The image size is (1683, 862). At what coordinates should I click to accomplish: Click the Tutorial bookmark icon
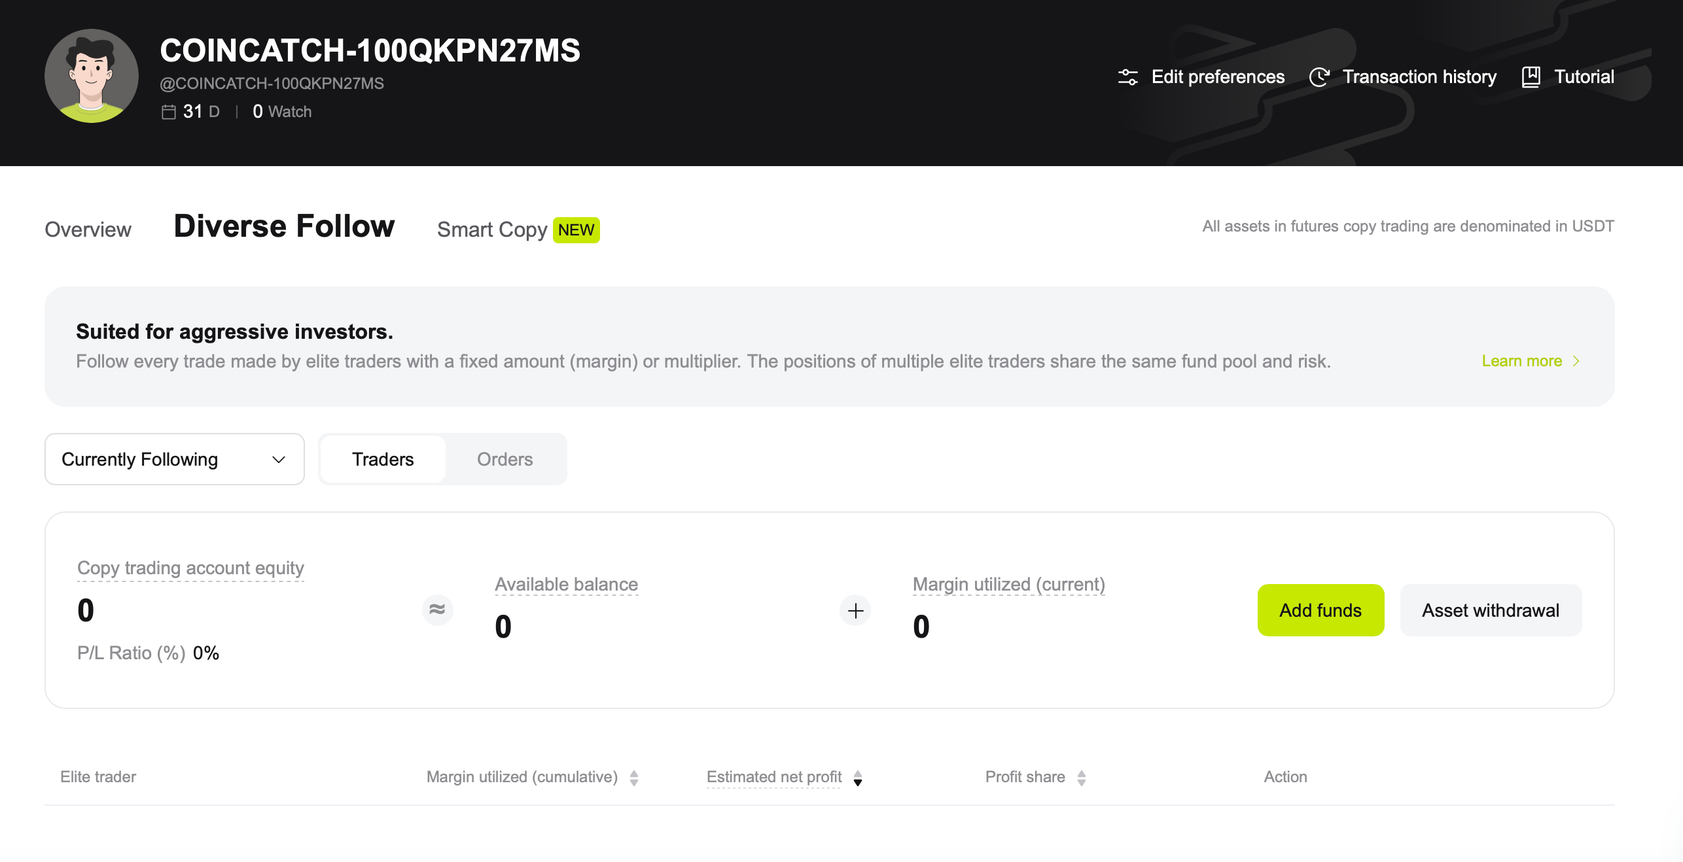(x=1531, y=77)
